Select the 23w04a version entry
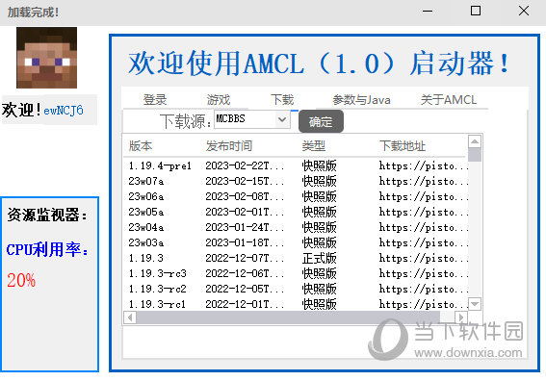The width and height of the screenshot is (546, 381). point(296,227)
